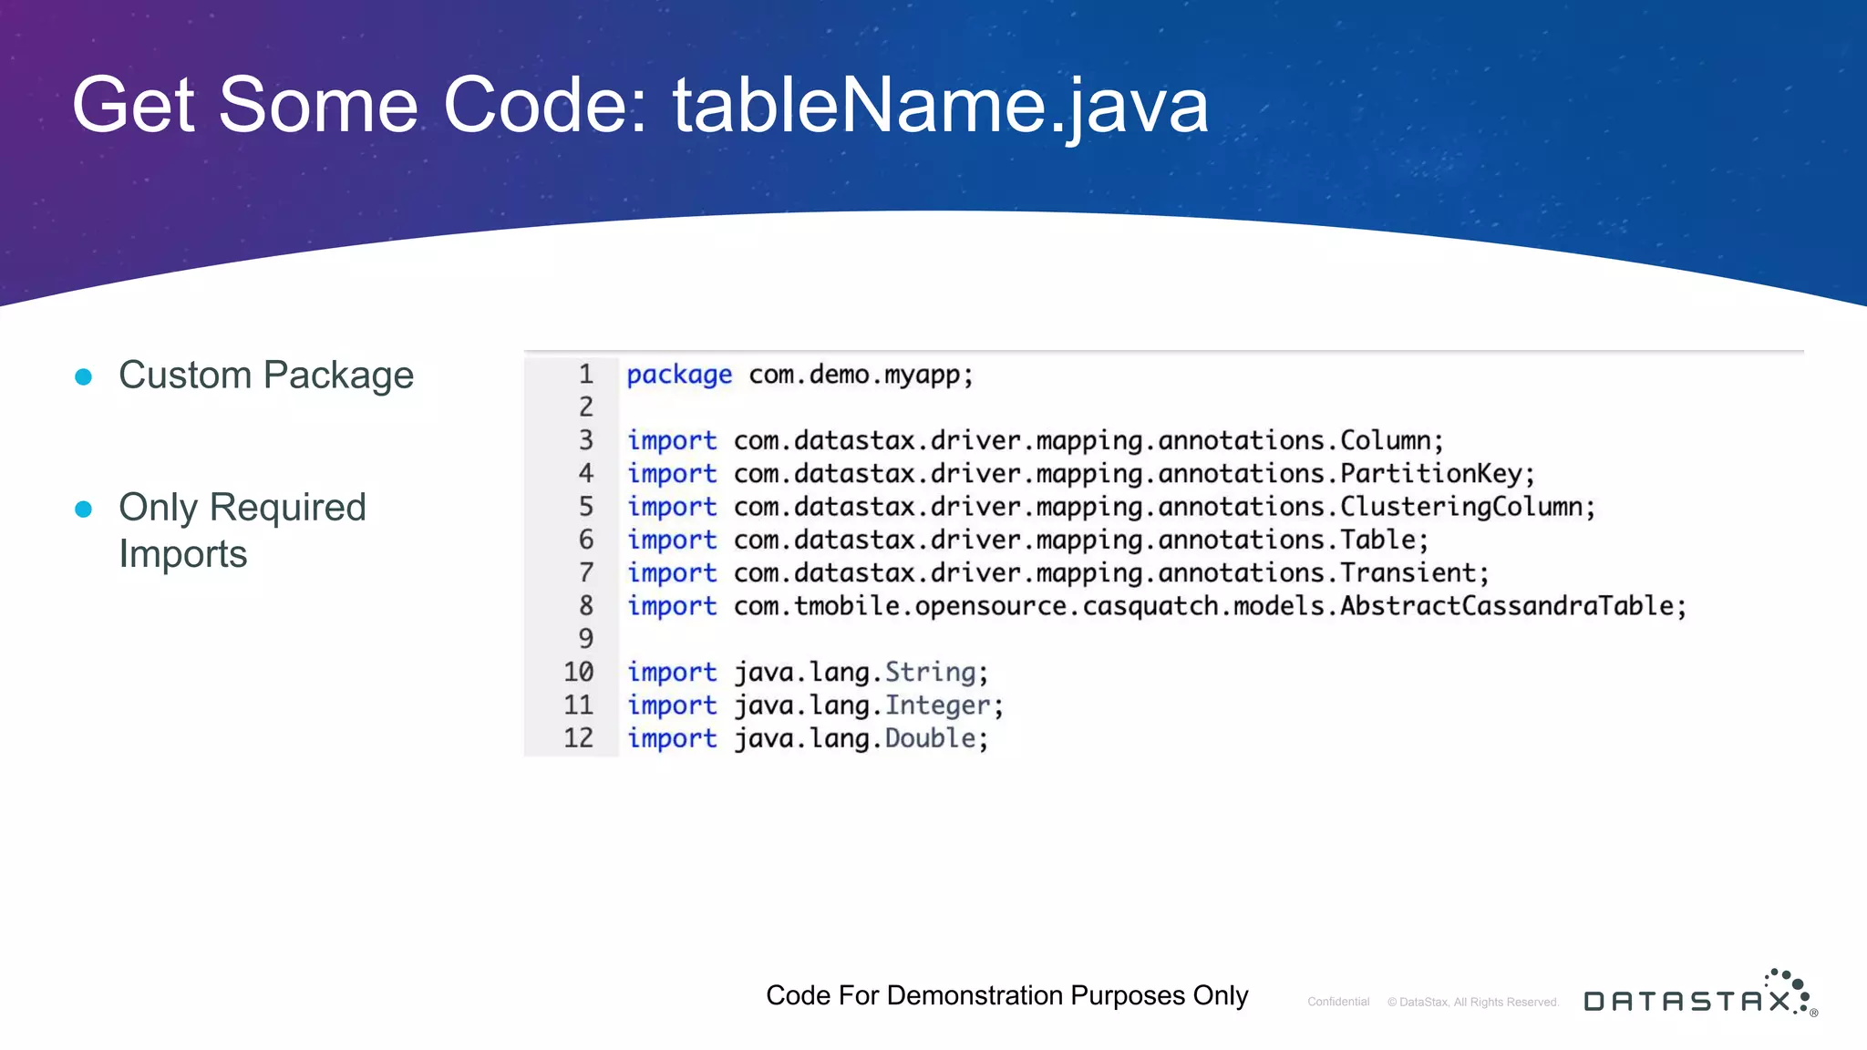Click the blue bullet beside 'Only Required'

84,509
